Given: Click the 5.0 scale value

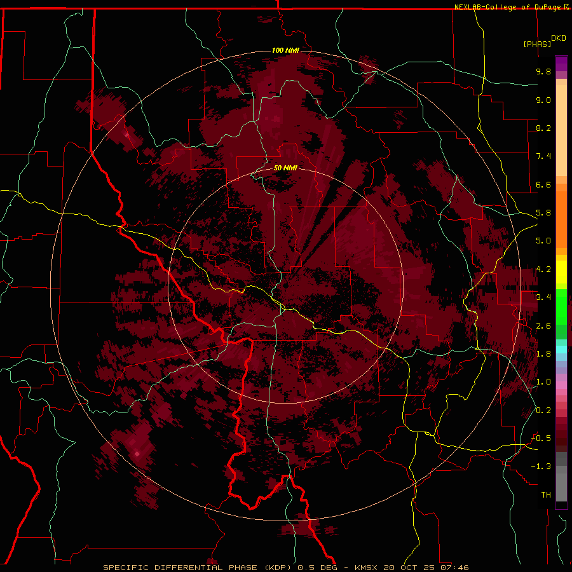Looking at the screenshot, I should pyautogui.click(x=543, y=241).
